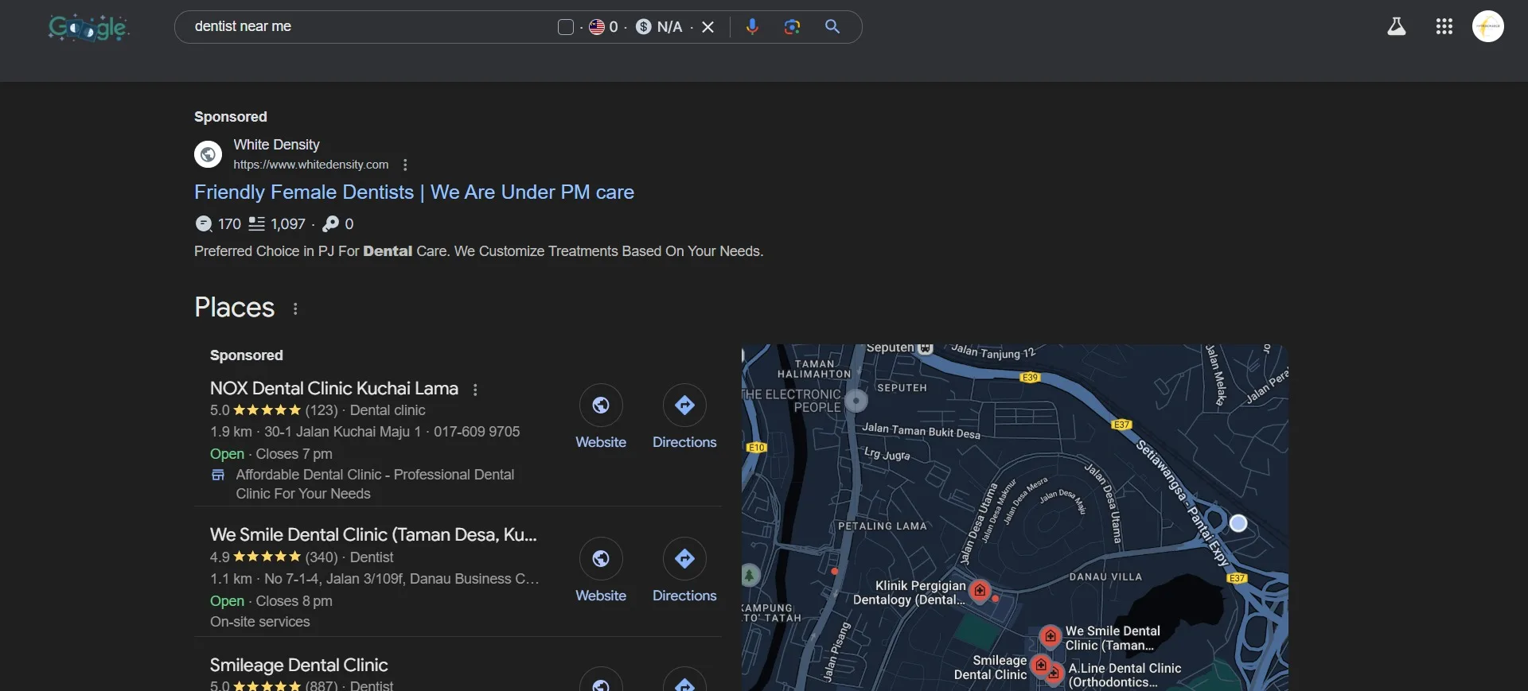Open the Google account profile avatar

[1488, 26]
